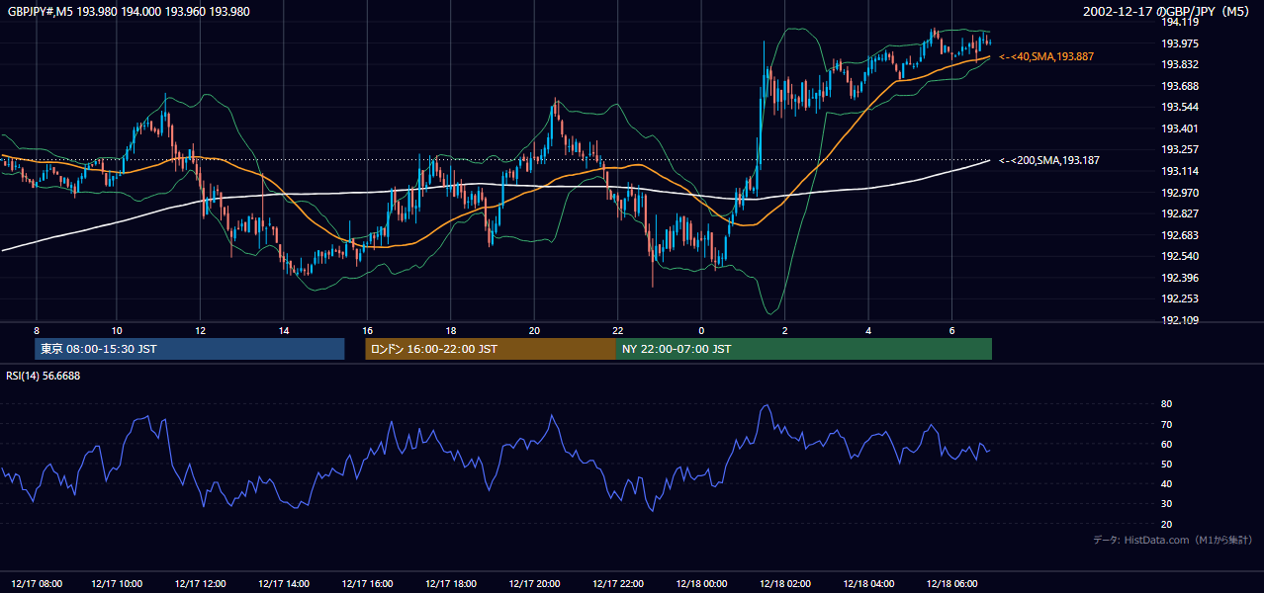The height and width of the screenshot is (593, 1264).
Task: Click the 12/17 18:00 bottom date label
Action: pyautogui.click(x=450, y=583)
